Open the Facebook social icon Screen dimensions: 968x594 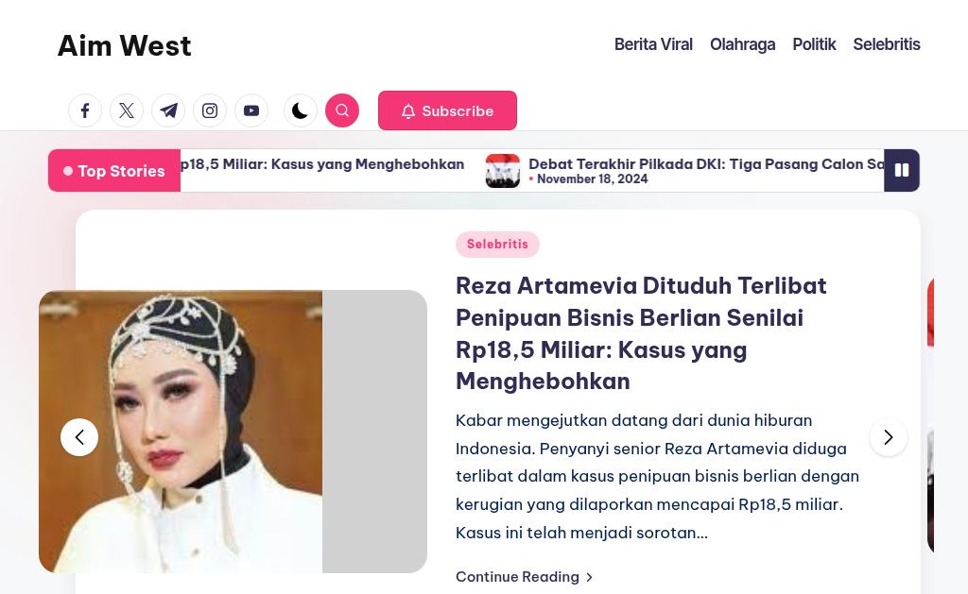pos(84,110)
